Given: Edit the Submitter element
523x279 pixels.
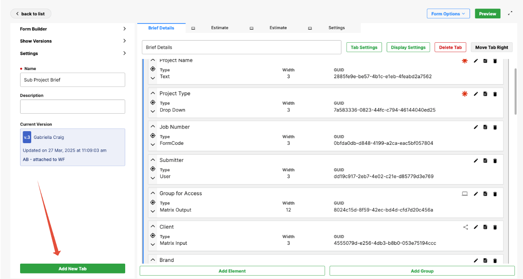Looking at the screenshot, I should 476,161.
